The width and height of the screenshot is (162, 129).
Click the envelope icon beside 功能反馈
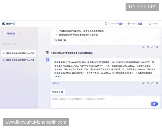click(150, 24)
